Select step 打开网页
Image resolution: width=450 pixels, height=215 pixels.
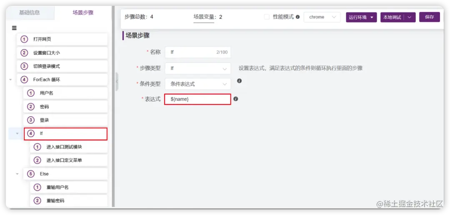62,39
